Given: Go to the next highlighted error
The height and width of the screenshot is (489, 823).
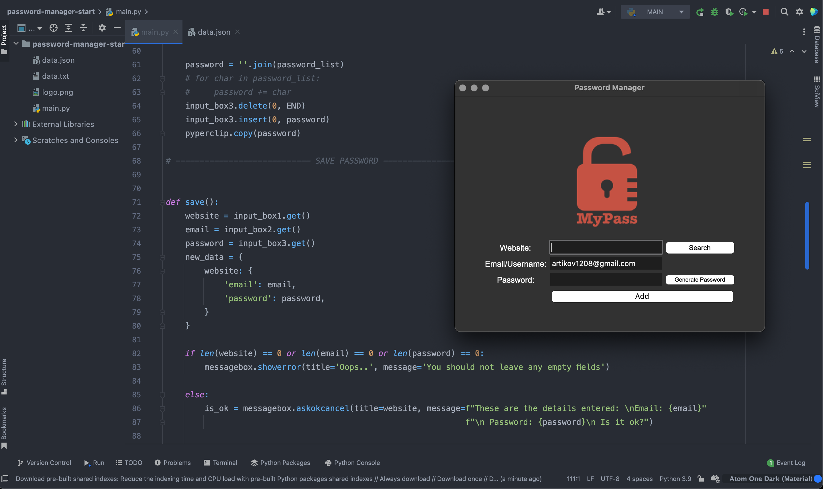Looking at the screenshot, I should click(x=804, y=51).
